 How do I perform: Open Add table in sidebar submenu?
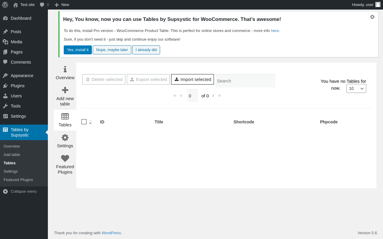tap(12, 155)
